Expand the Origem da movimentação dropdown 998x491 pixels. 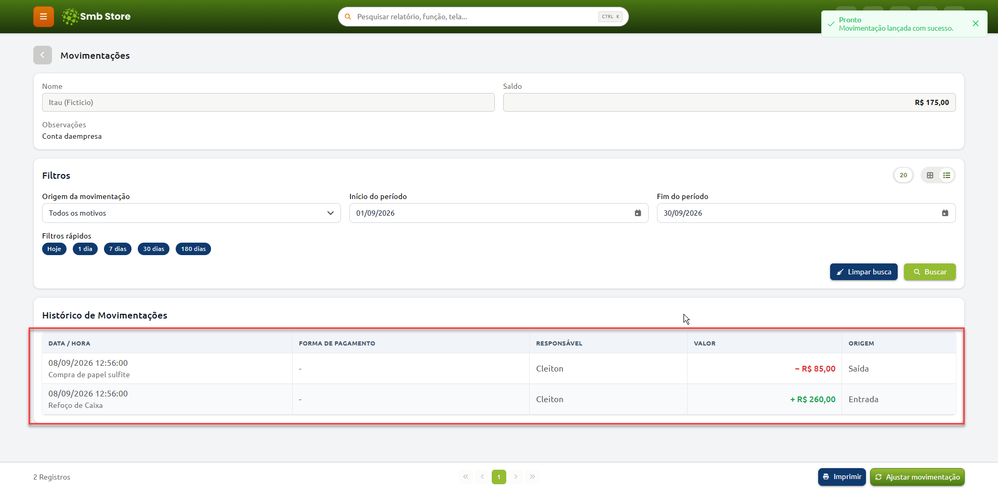[191, 213]
